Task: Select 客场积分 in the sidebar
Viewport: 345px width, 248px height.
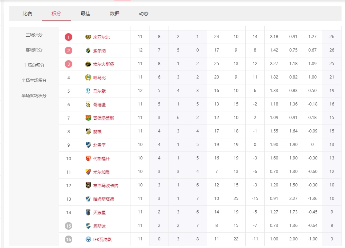Action: click(34, 50)
